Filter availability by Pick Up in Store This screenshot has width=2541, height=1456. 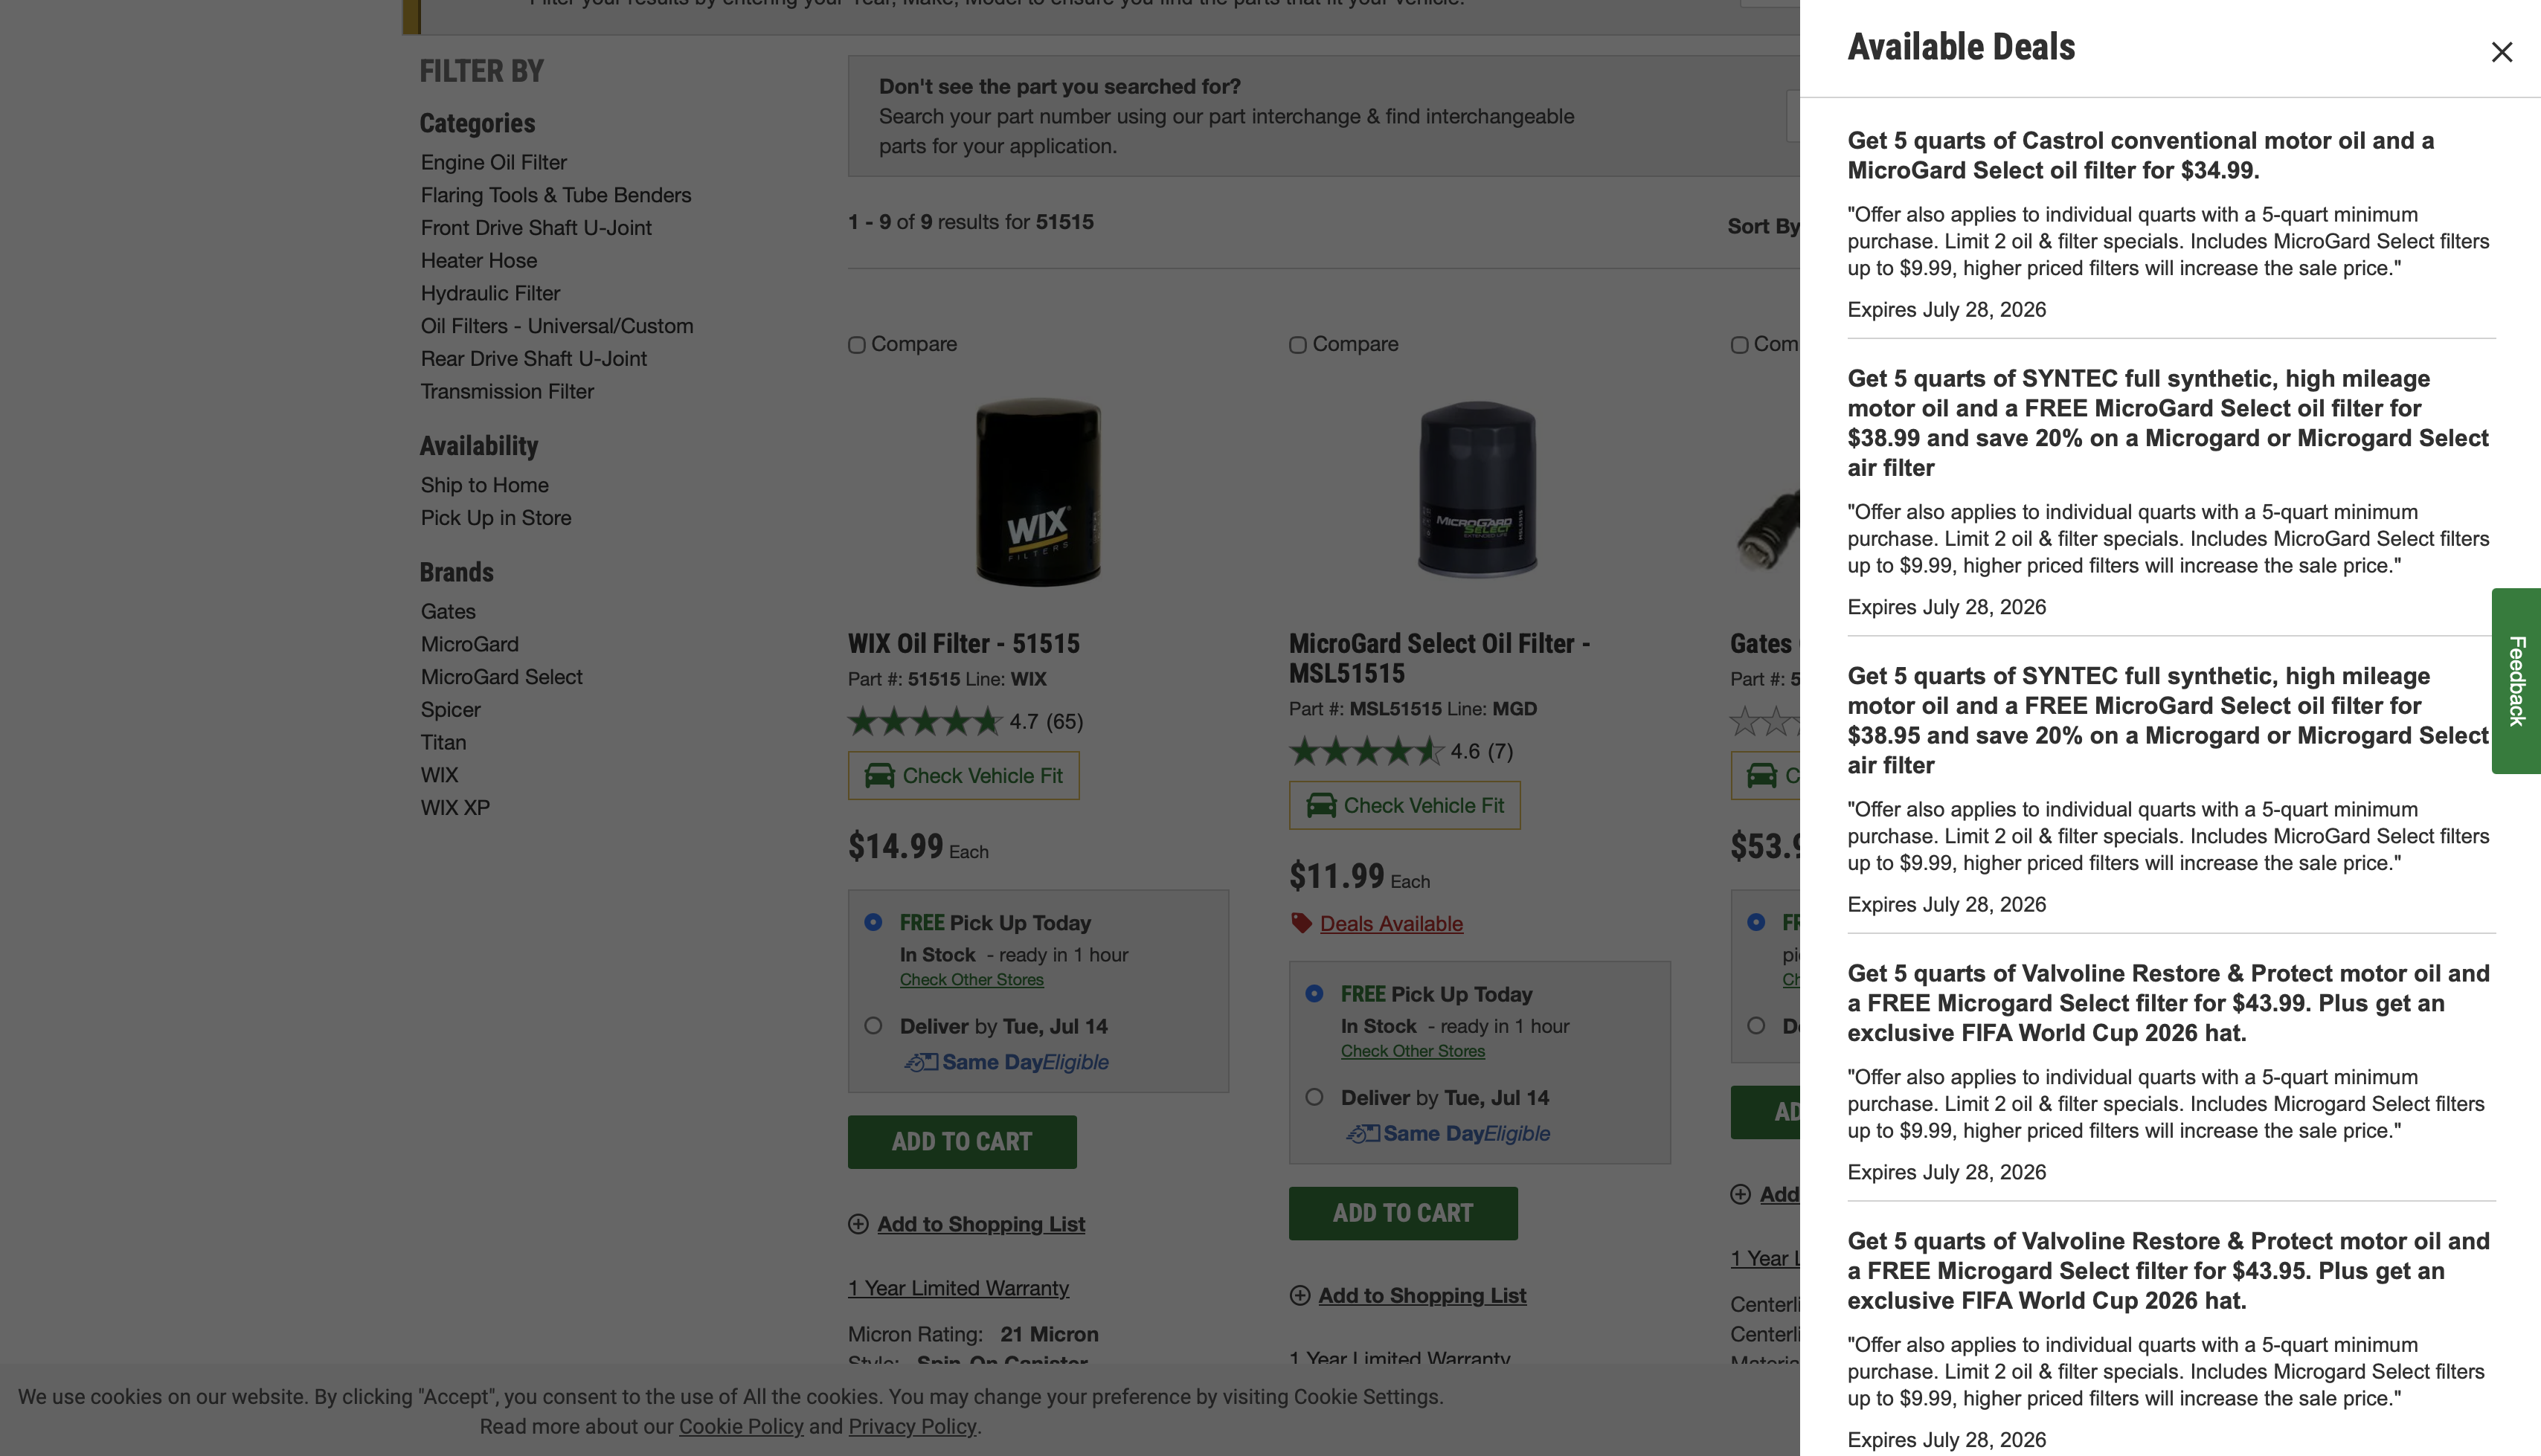point(496,518)
